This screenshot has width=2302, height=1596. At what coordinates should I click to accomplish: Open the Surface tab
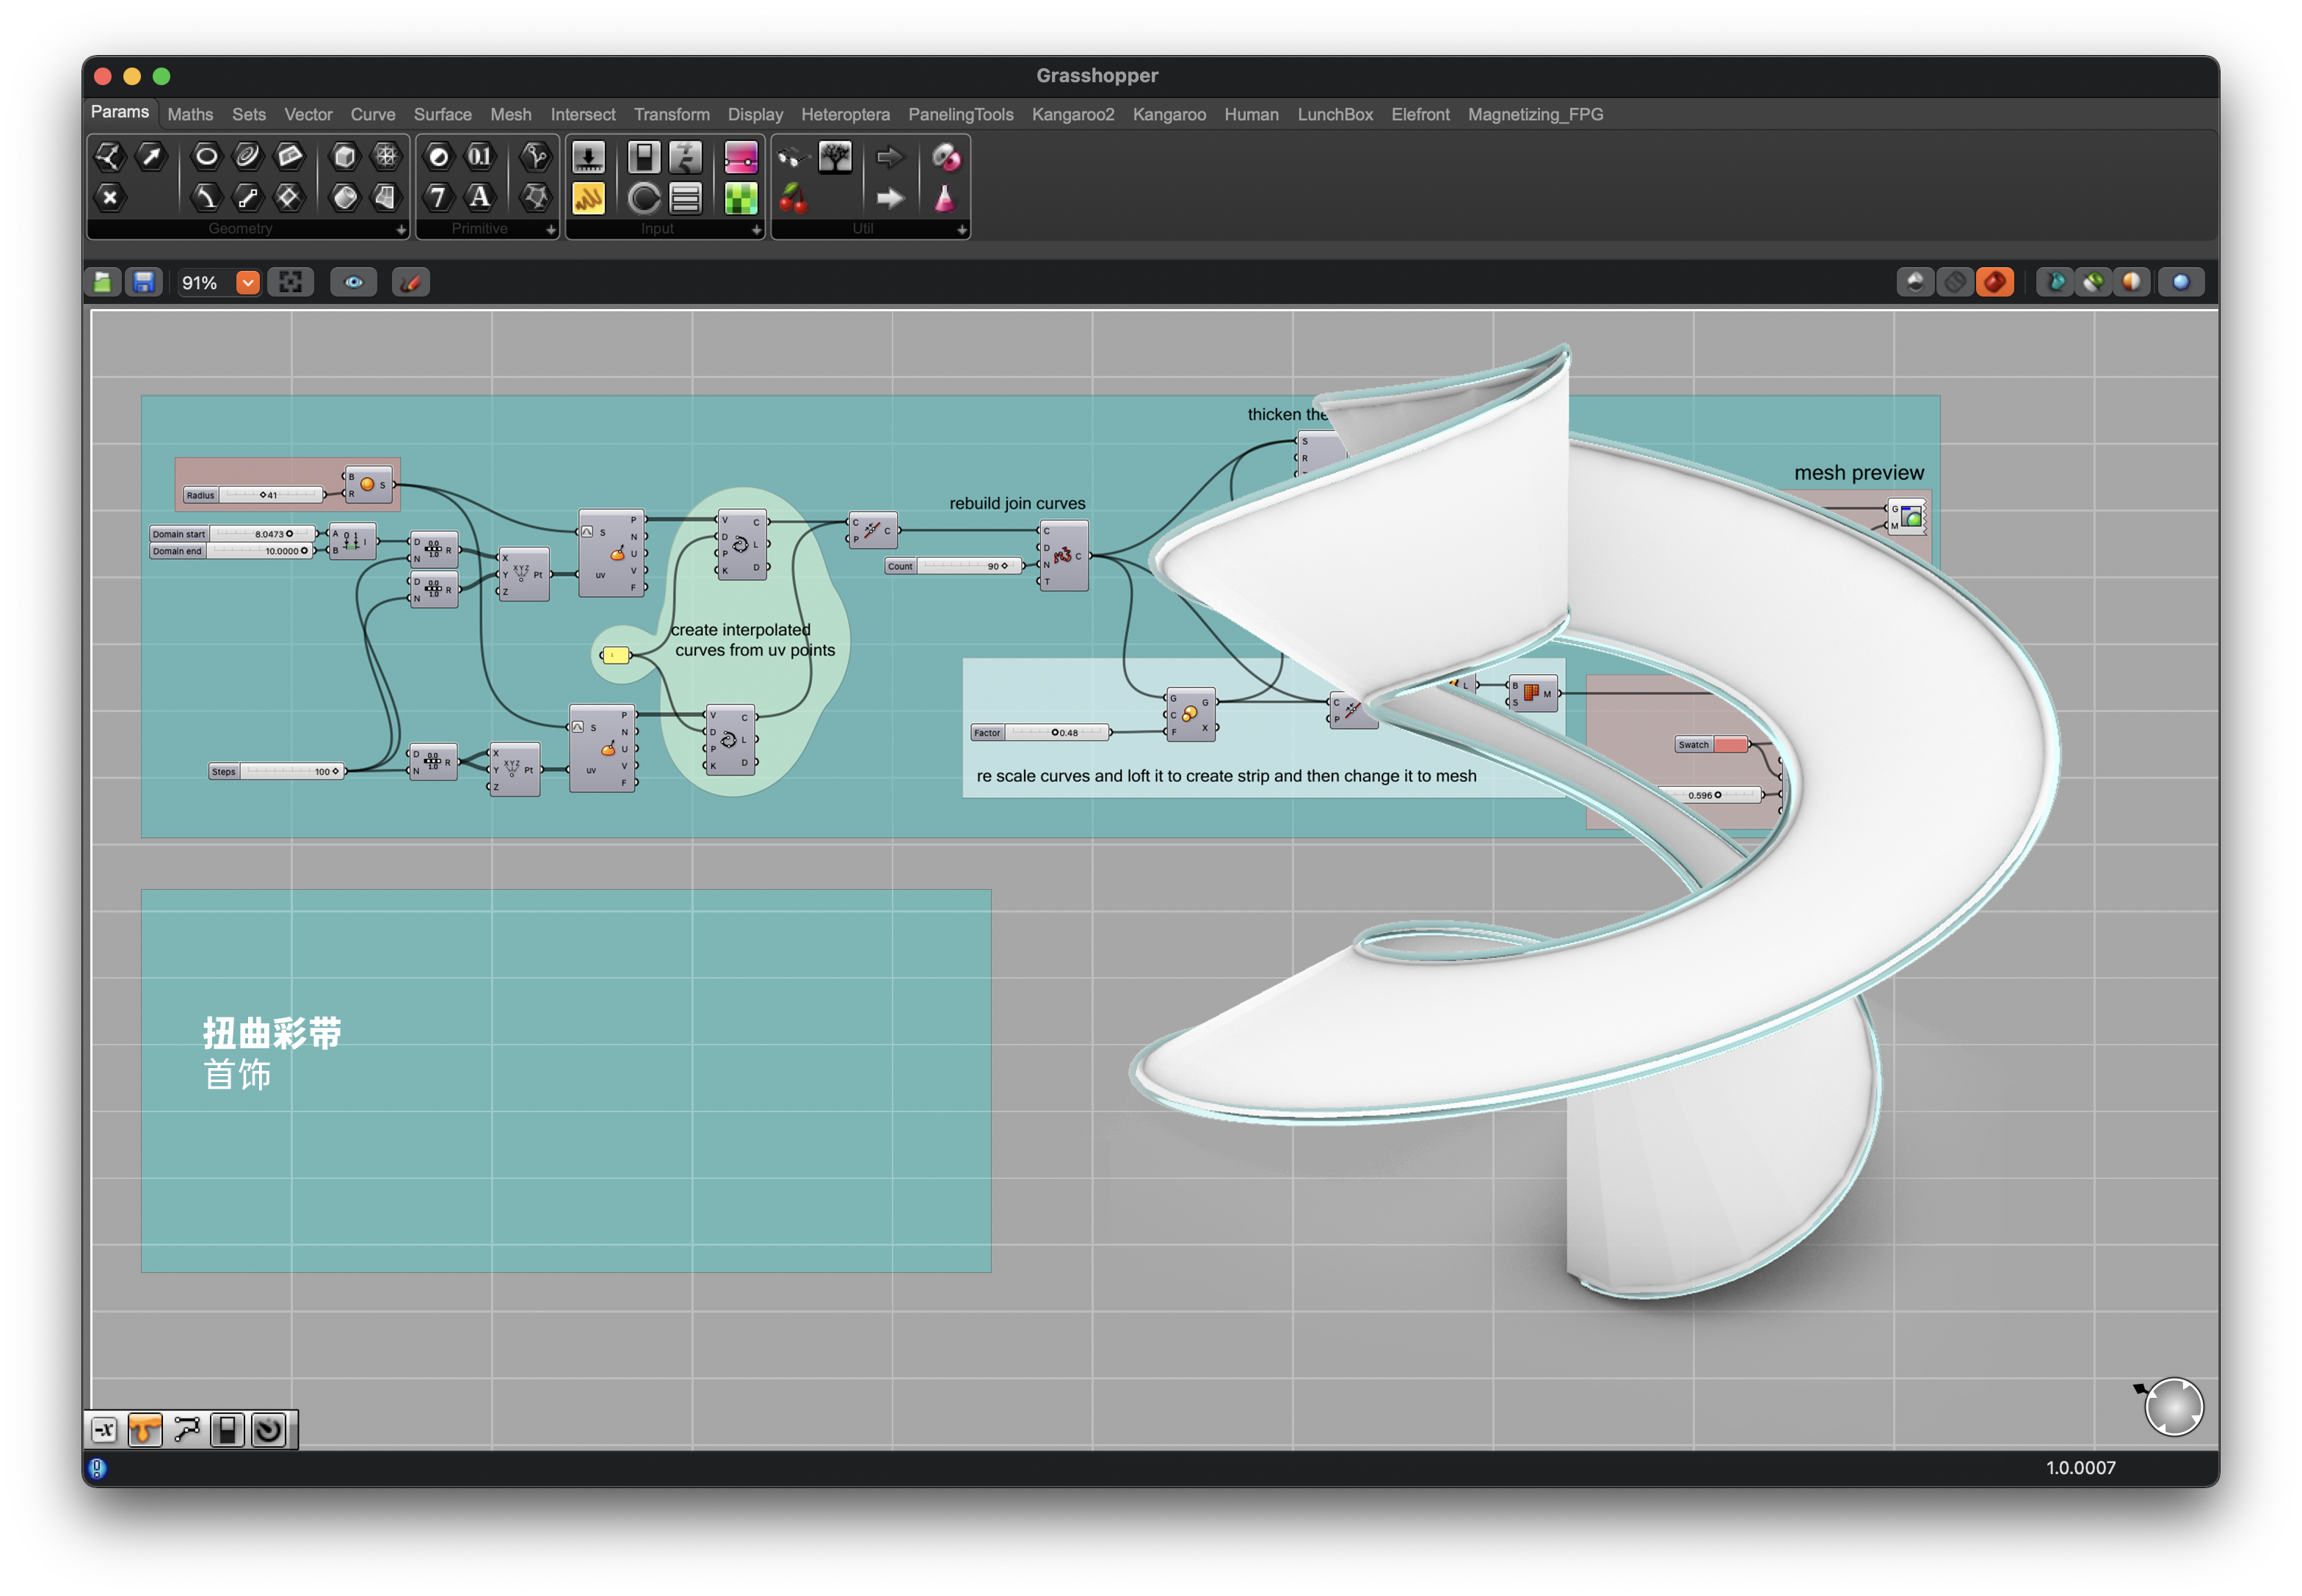[x=442, y=114]
